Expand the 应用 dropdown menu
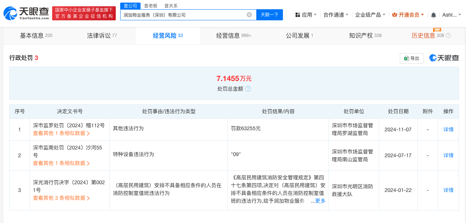 pos(306,15)
